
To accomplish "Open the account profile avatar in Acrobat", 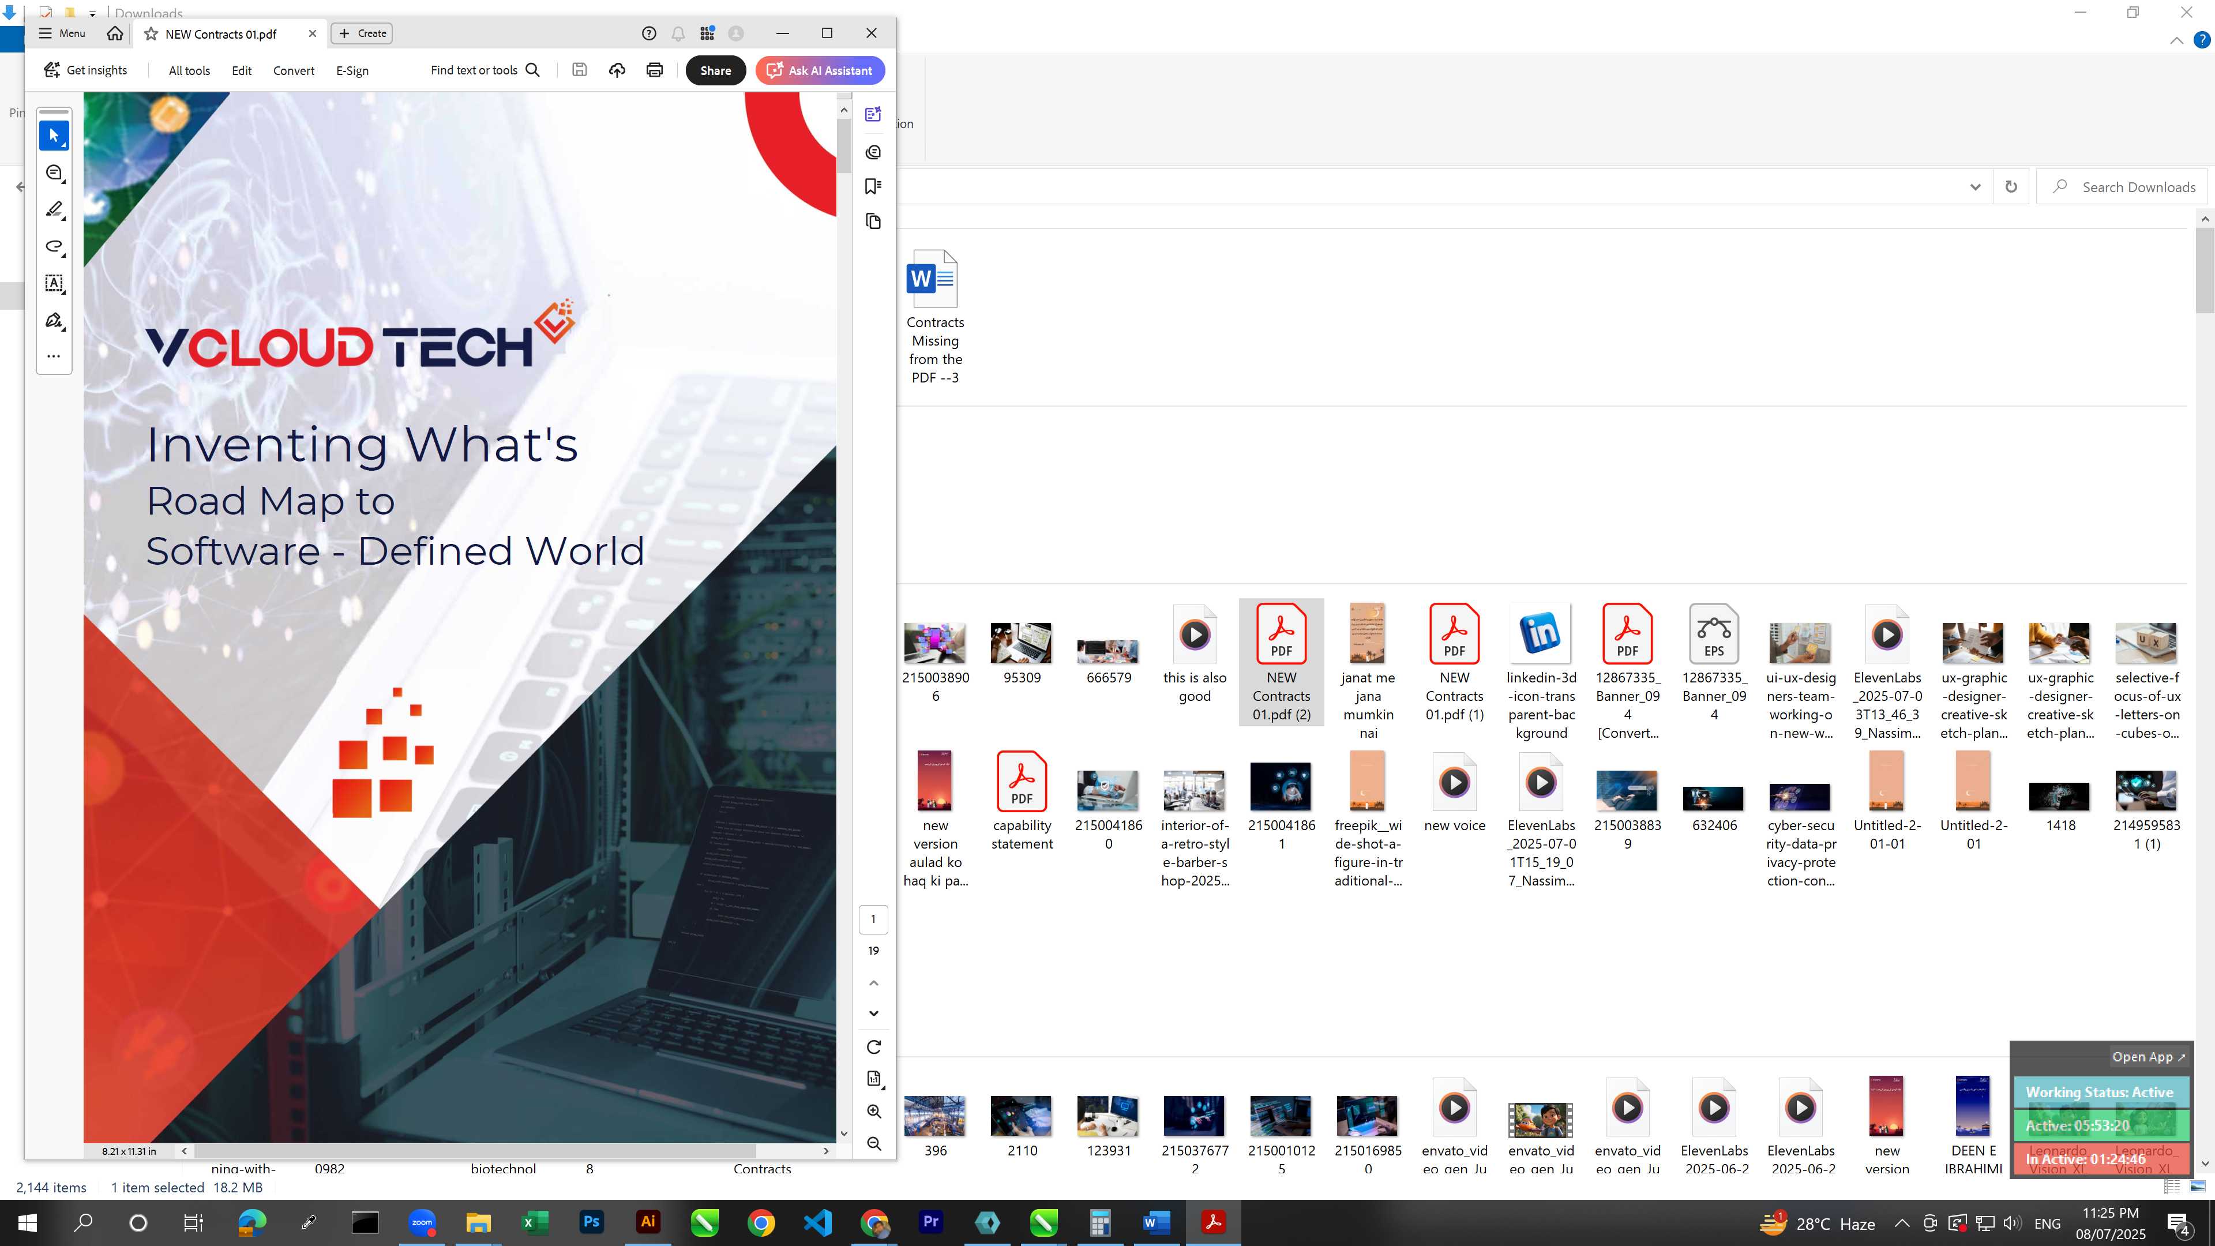I will 736,33.
